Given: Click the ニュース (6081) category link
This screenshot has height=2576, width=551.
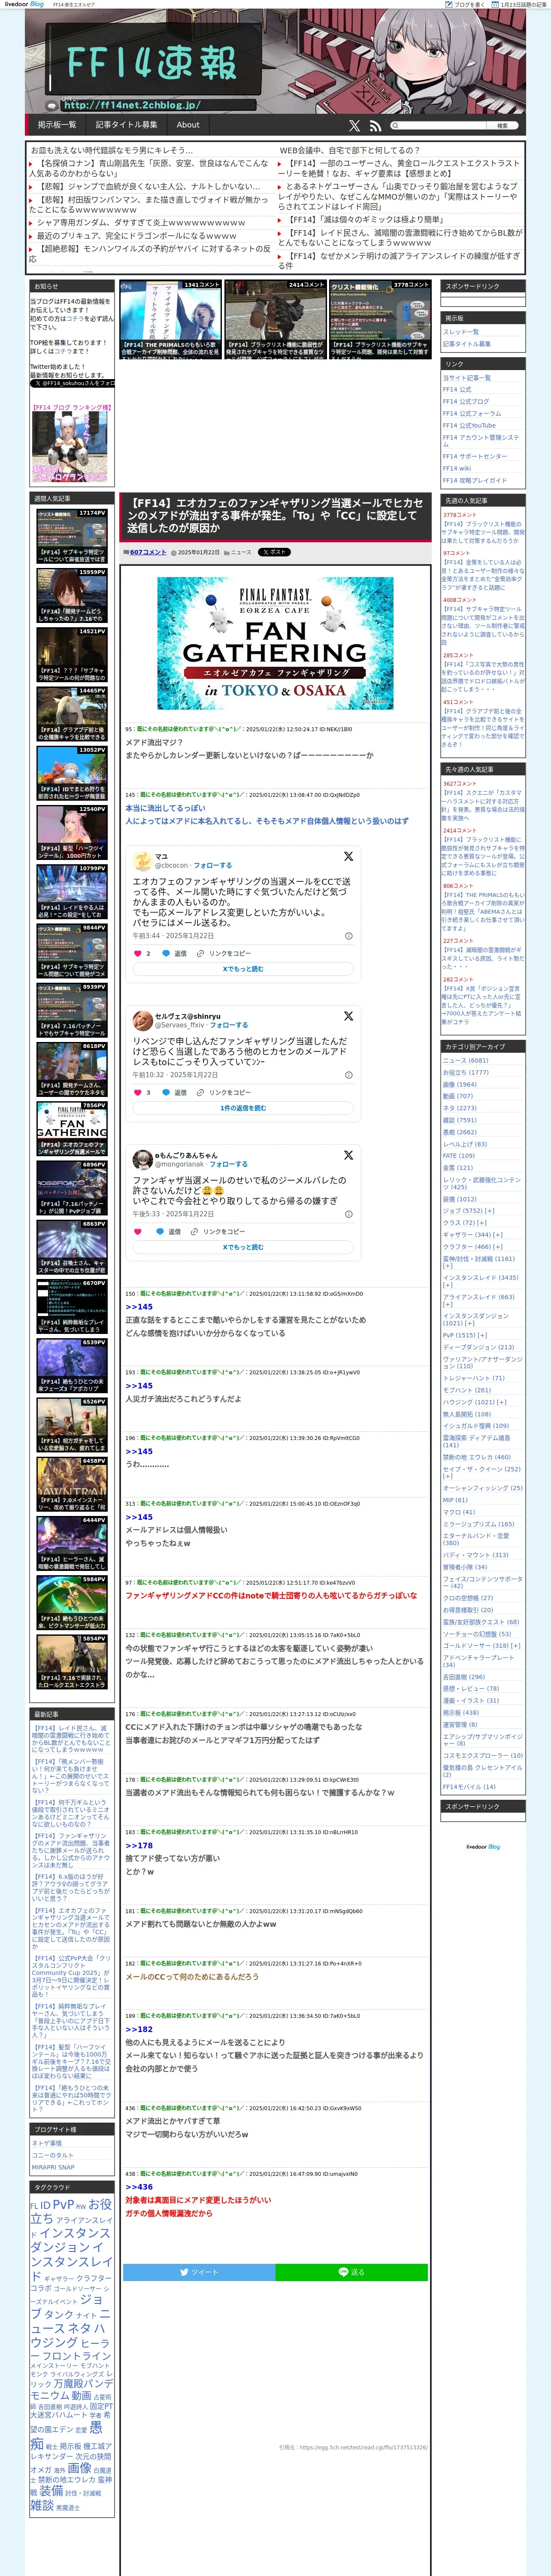Looking at the screenshot, I should pos(466,1060).
